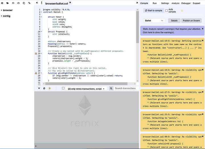This screenshot has width=205, height=149.
Task: Click the horizontal scrollbar left arrow
Action: coord(44,83)
